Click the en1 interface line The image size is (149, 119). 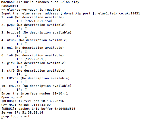(x=32, y=48)
